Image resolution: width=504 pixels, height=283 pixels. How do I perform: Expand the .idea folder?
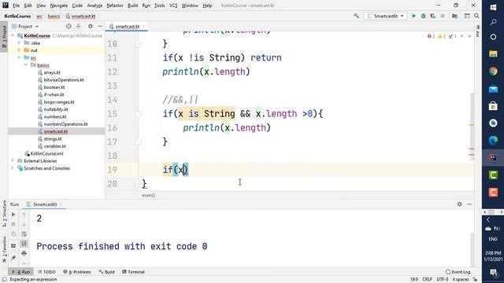pyautogui.click(x=19, y=42)
